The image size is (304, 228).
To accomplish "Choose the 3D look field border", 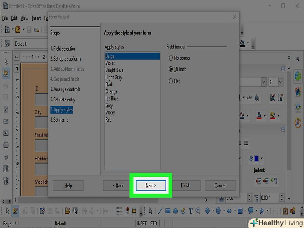I will [x=170, y=69].
